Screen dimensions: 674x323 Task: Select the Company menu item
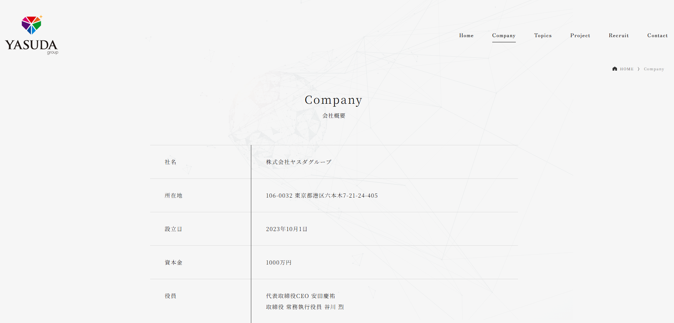click(x=504, y=36)
